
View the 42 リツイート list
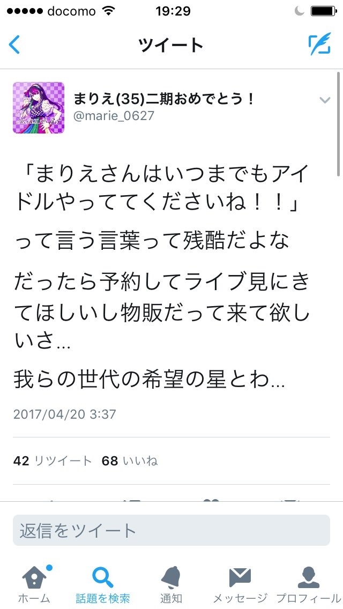[x=53, y=461]
